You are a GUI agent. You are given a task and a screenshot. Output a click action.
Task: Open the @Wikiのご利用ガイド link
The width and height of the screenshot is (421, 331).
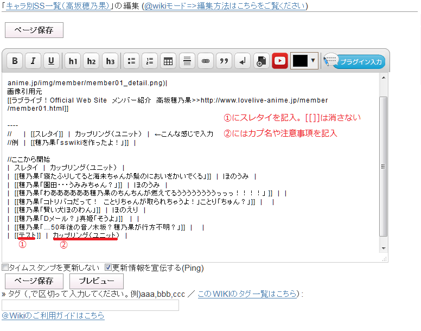click(x=53, y=316)
